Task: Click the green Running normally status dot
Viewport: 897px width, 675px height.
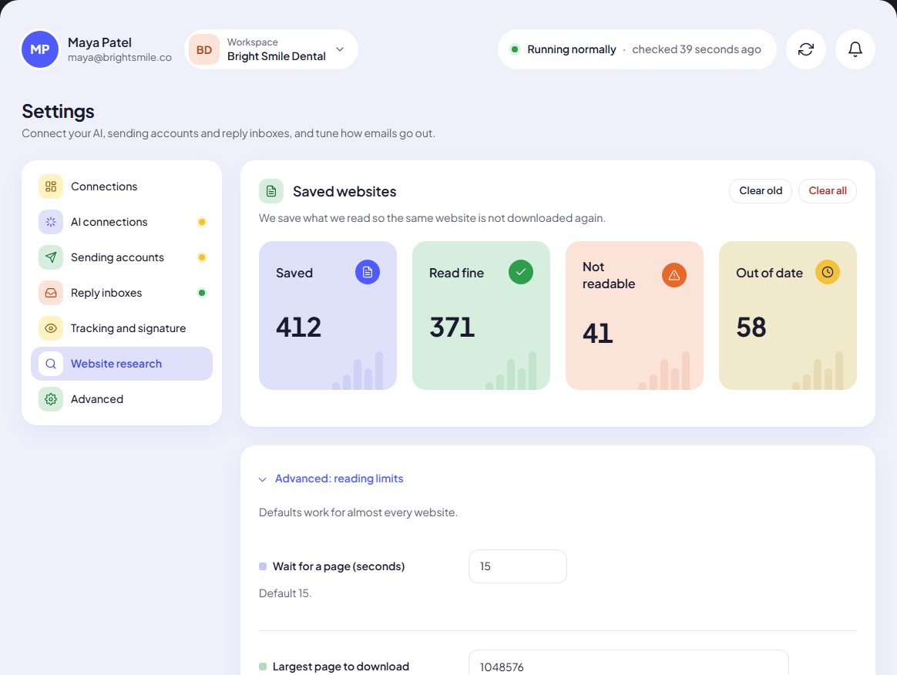Action: [515, 49]
